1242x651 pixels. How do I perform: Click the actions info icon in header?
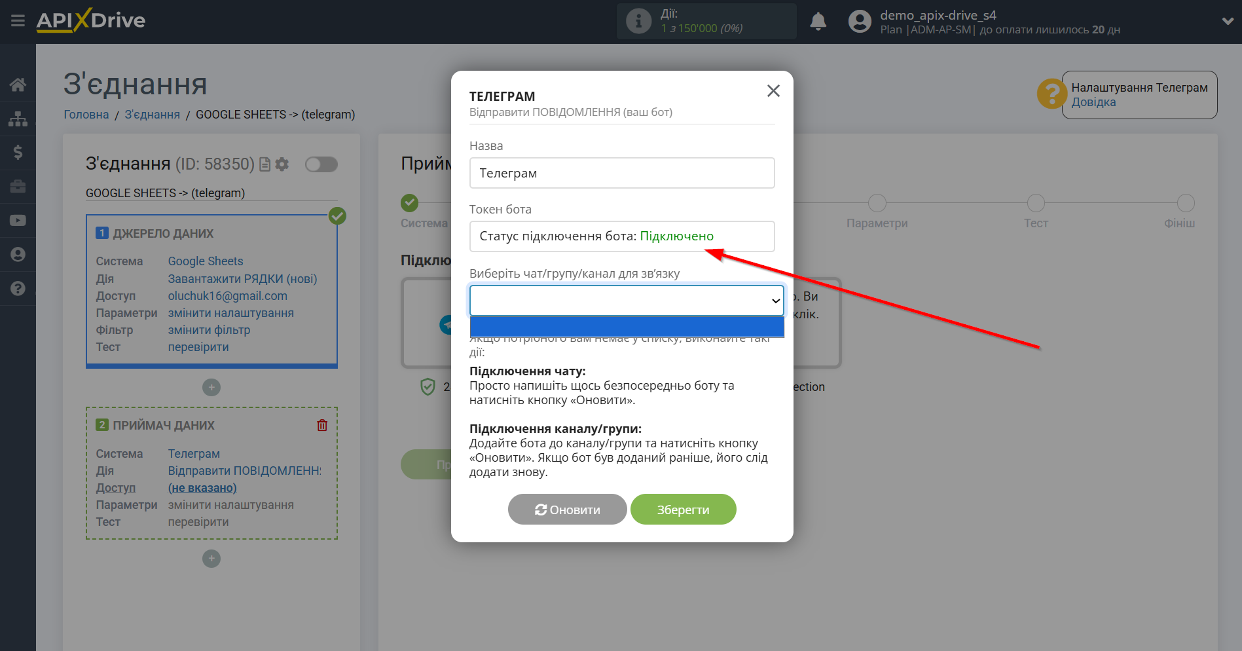[x=638, y=21]
